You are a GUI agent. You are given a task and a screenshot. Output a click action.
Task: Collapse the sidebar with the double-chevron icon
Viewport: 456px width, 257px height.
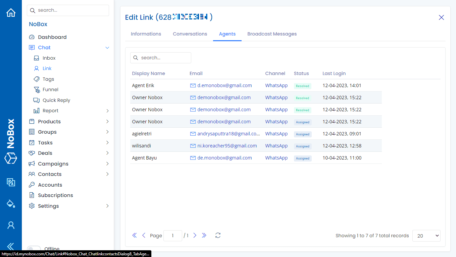[11, 246]
